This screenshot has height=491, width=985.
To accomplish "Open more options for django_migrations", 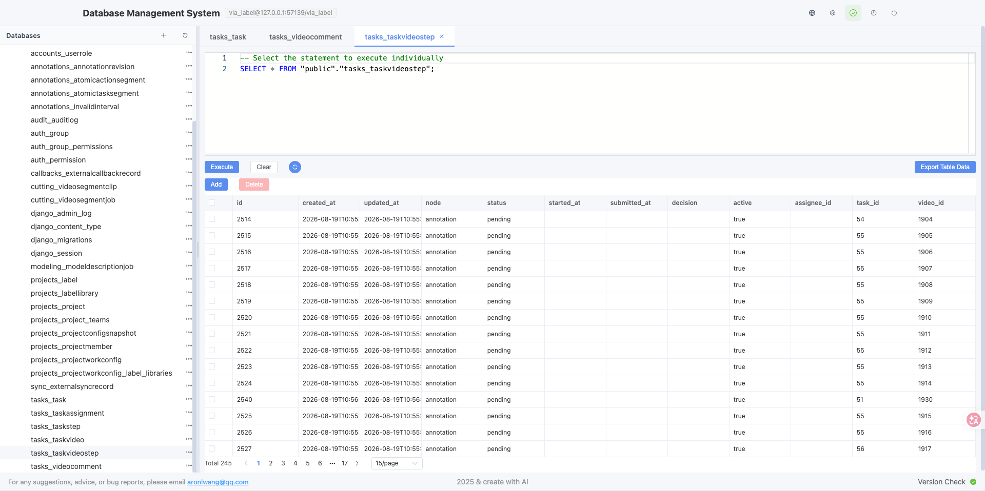I will tap(189, 239).
